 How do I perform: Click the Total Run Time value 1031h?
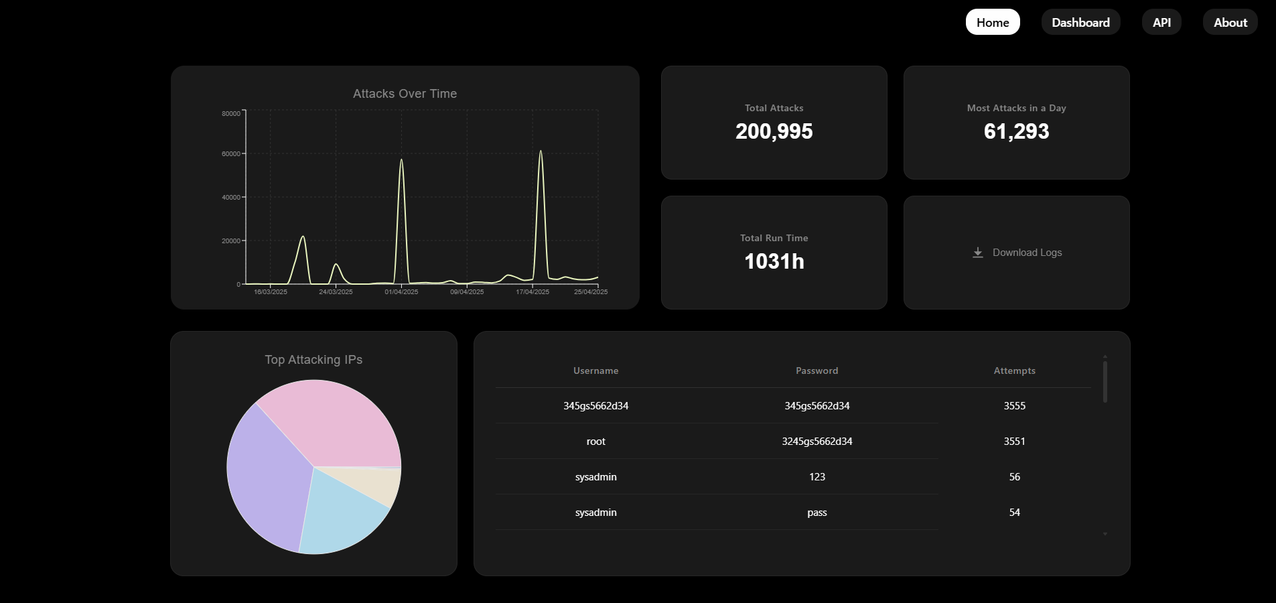click(x=774, y=261)
